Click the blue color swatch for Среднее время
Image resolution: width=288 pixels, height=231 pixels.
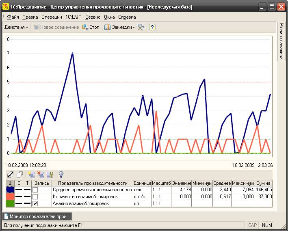pyautogui.click(x=10, y=190)
